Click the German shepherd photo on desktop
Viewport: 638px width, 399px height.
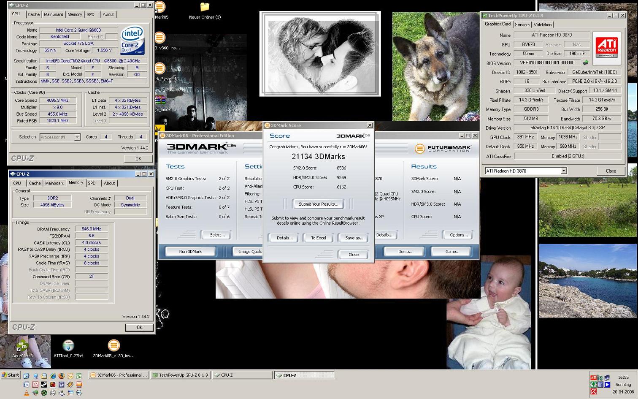pyautogui.click(x=436, y=66)
